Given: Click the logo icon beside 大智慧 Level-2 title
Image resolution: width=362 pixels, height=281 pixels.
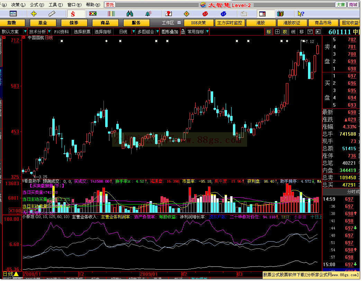Looking at the screenshot, I should coord(203,4).
